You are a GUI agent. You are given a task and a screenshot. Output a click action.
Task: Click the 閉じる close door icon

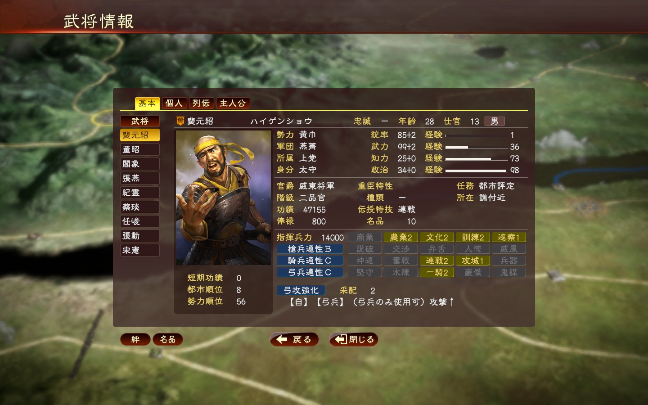pyautogui.click(x=341, y=339)
